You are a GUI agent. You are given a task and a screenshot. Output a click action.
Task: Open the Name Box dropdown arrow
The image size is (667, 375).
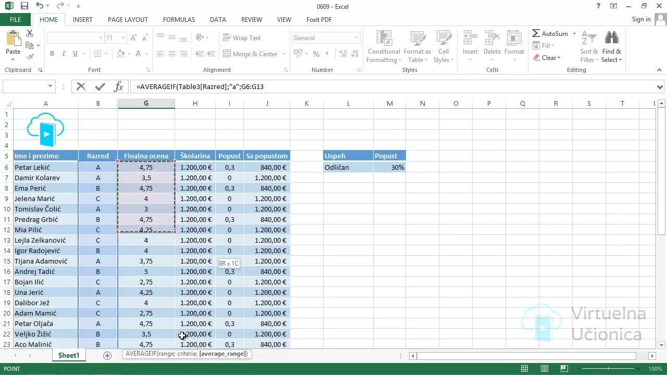tap(50, 86)
